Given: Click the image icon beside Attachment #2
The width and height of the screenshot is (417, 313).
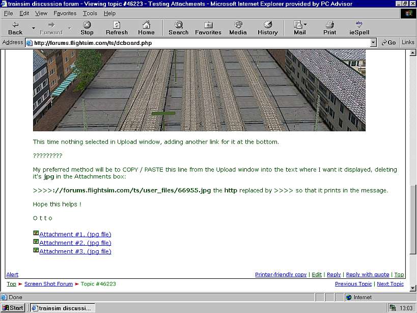Looking at the screenshot, I should coord(36,242).
